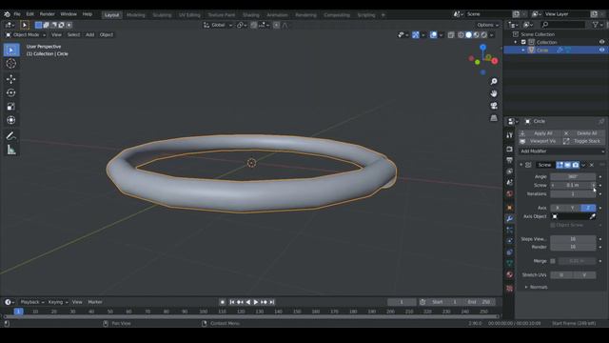Switch to the Sculpting workspace tab

(x=162, y=15)
